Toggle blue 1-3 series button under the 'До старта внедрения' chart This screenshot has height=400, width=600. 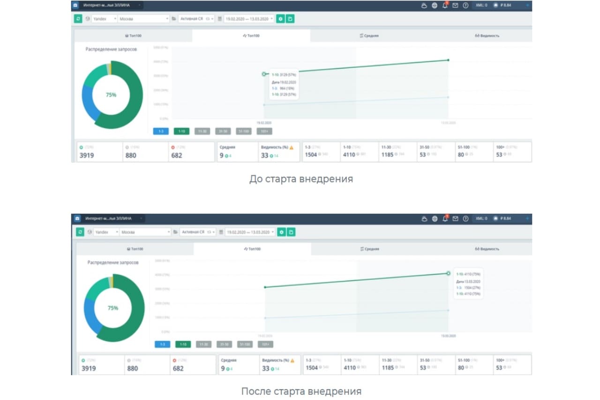pyautogui.click(x=161, y=131)
